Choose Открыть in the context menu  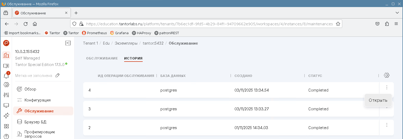click(x=378, y=100)
